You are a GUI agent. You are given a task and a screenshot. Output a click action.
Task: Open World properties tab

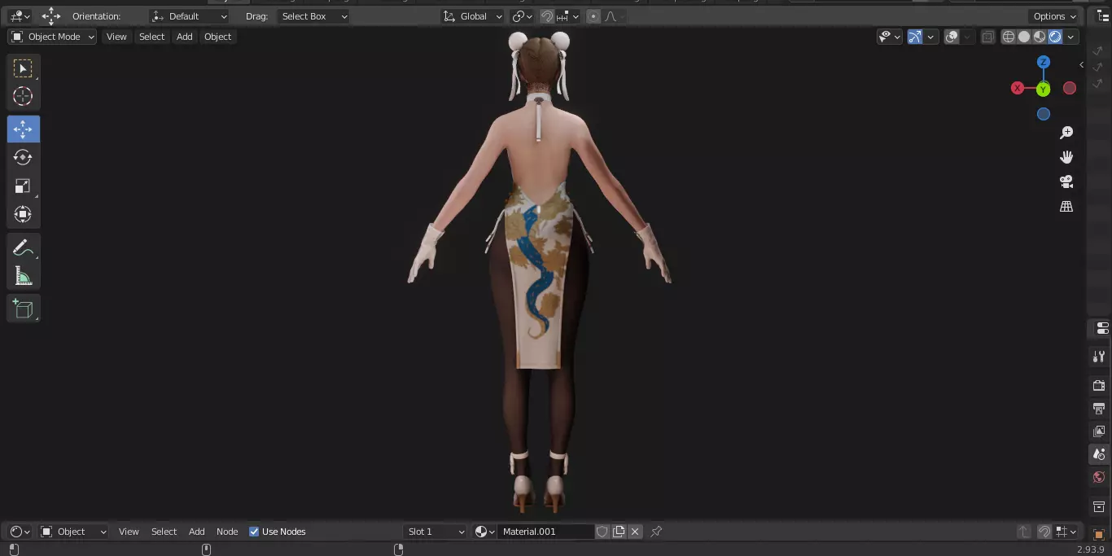point(1099,477)
